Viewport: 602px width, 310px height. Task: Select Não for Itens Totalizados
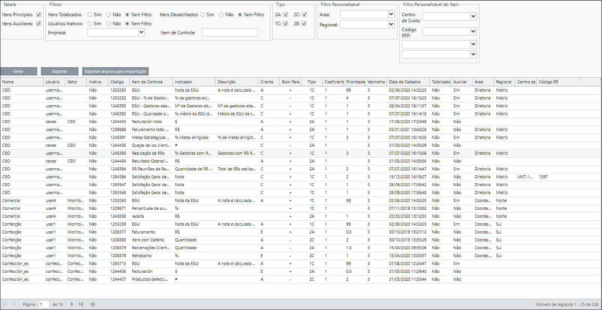point(109,15)
